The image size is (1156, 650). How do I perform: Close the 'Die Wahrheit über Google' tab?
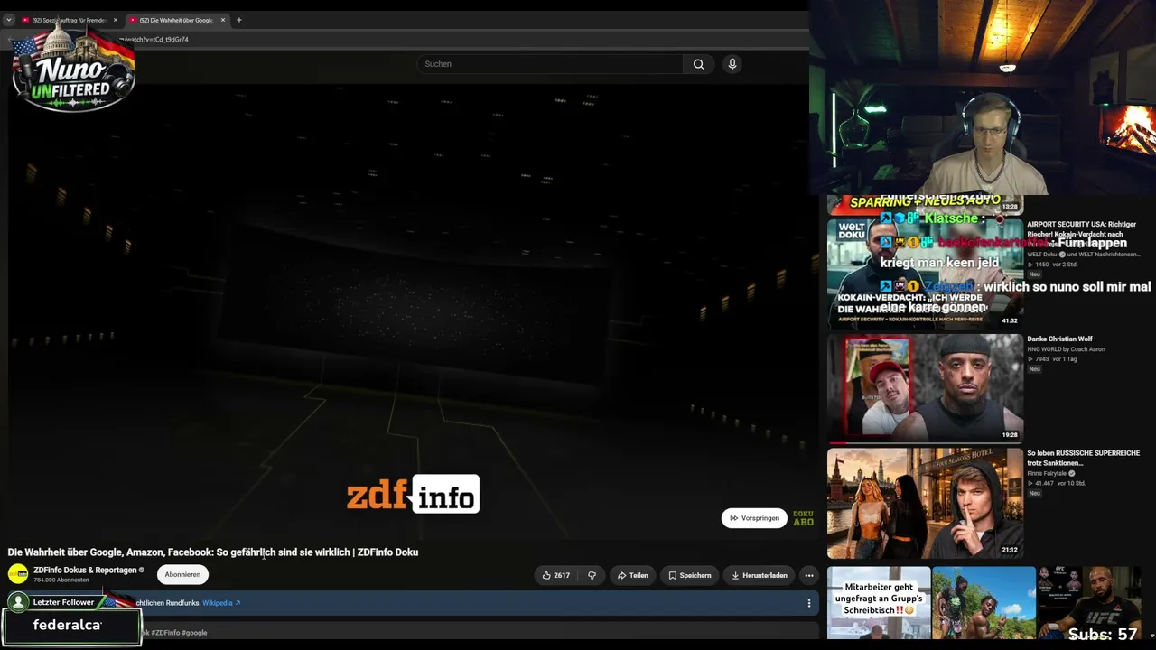pos(223,20)
